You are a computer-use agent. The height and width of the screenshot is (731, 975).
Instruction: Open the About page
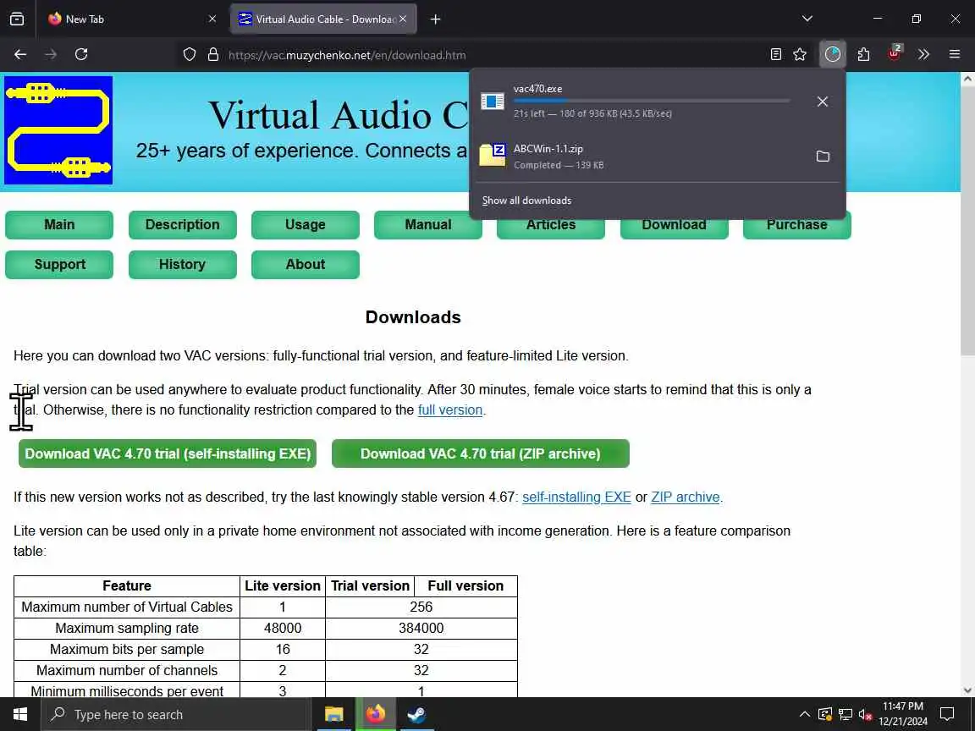(x=306, y=264)
